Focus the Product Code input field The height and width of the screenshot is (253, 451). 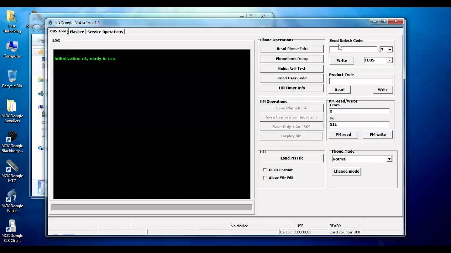(x=360, y=81)
